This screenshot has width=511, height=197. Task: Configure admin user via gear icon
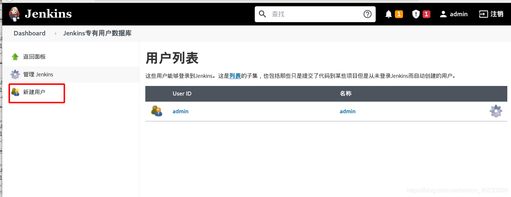[x=496, y=111]
